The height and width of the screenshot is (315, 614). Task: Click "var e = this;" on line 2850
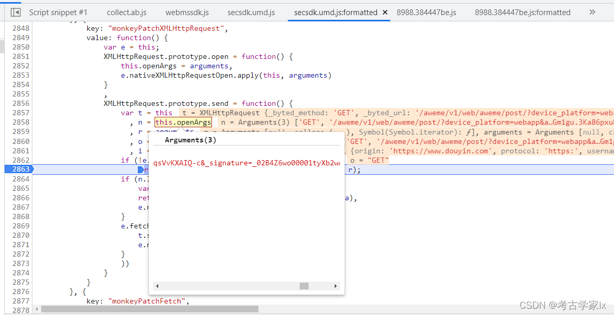pos(132,47)
